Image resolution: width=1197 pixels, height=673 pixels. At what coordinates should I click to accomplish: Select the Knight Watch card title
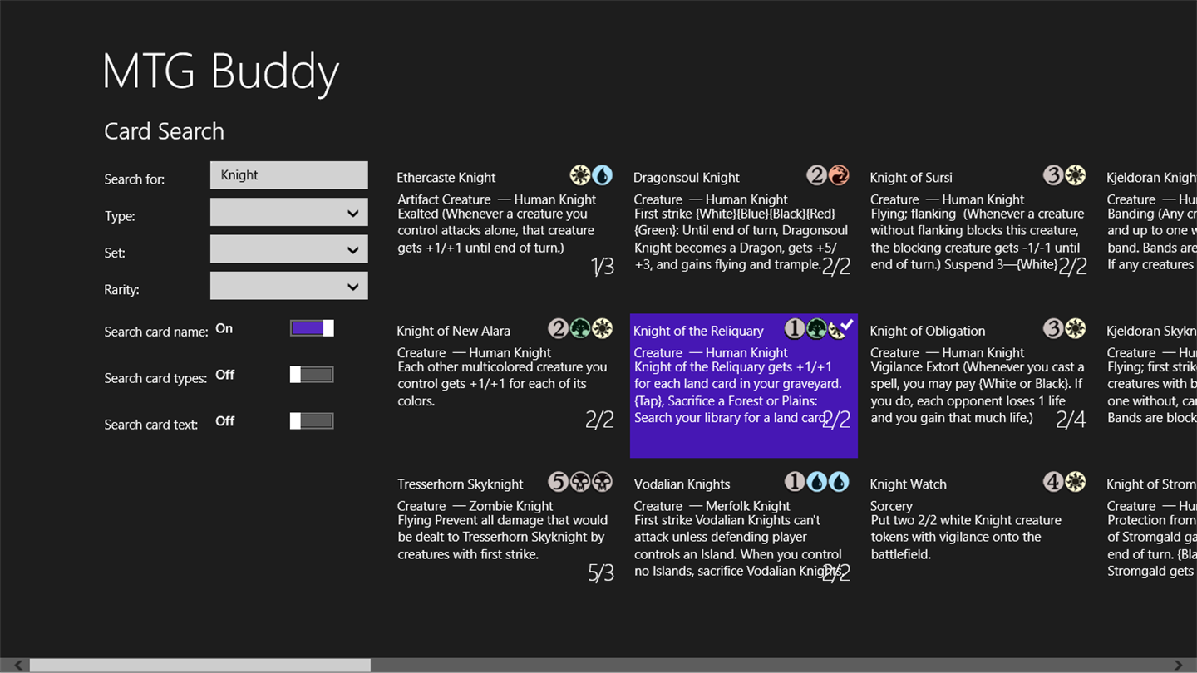(x=908, y=484)
